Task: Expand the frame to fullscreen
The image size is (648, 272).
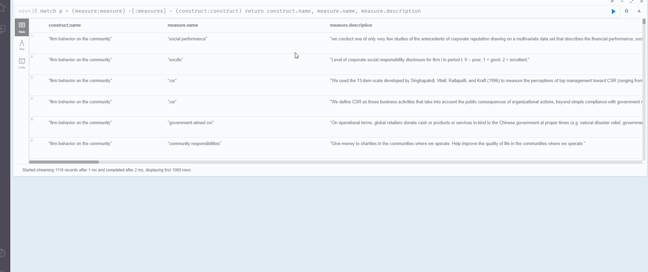Action: pyautogui.click(x=632, y=1)
